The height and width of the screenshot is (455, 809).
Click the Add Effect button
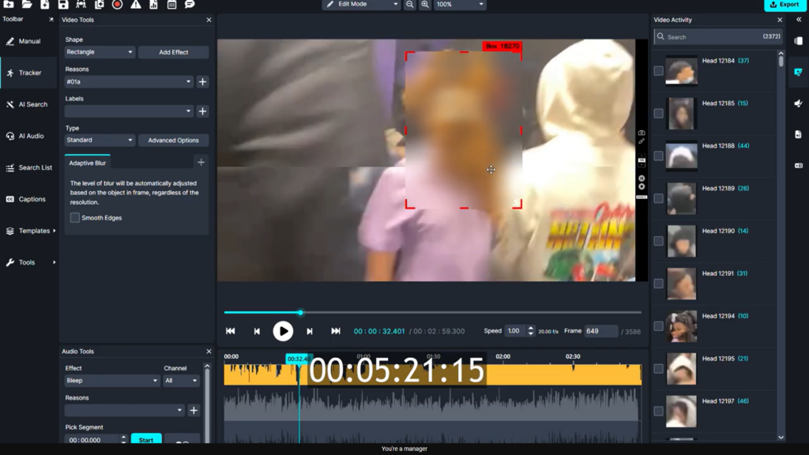pyautogui.click(x=173, y=52)
